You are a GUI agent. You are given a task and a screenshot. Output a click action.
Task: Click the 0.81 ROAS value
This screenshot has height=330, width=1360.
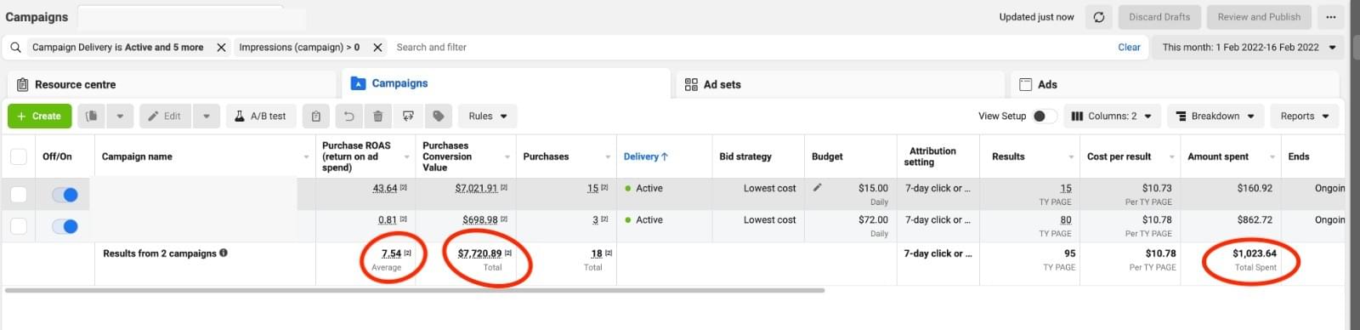click(x=388, y=219)
